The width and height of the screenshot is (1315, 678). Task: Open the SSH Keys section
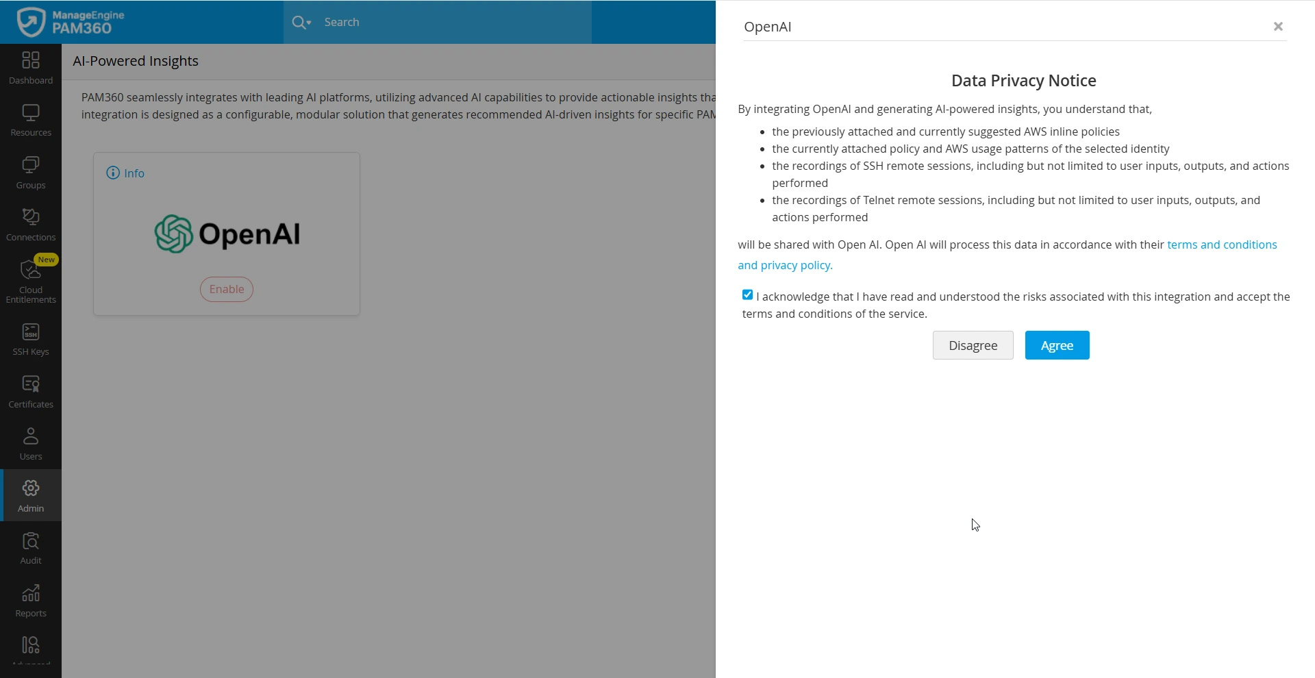pos(31,339)
